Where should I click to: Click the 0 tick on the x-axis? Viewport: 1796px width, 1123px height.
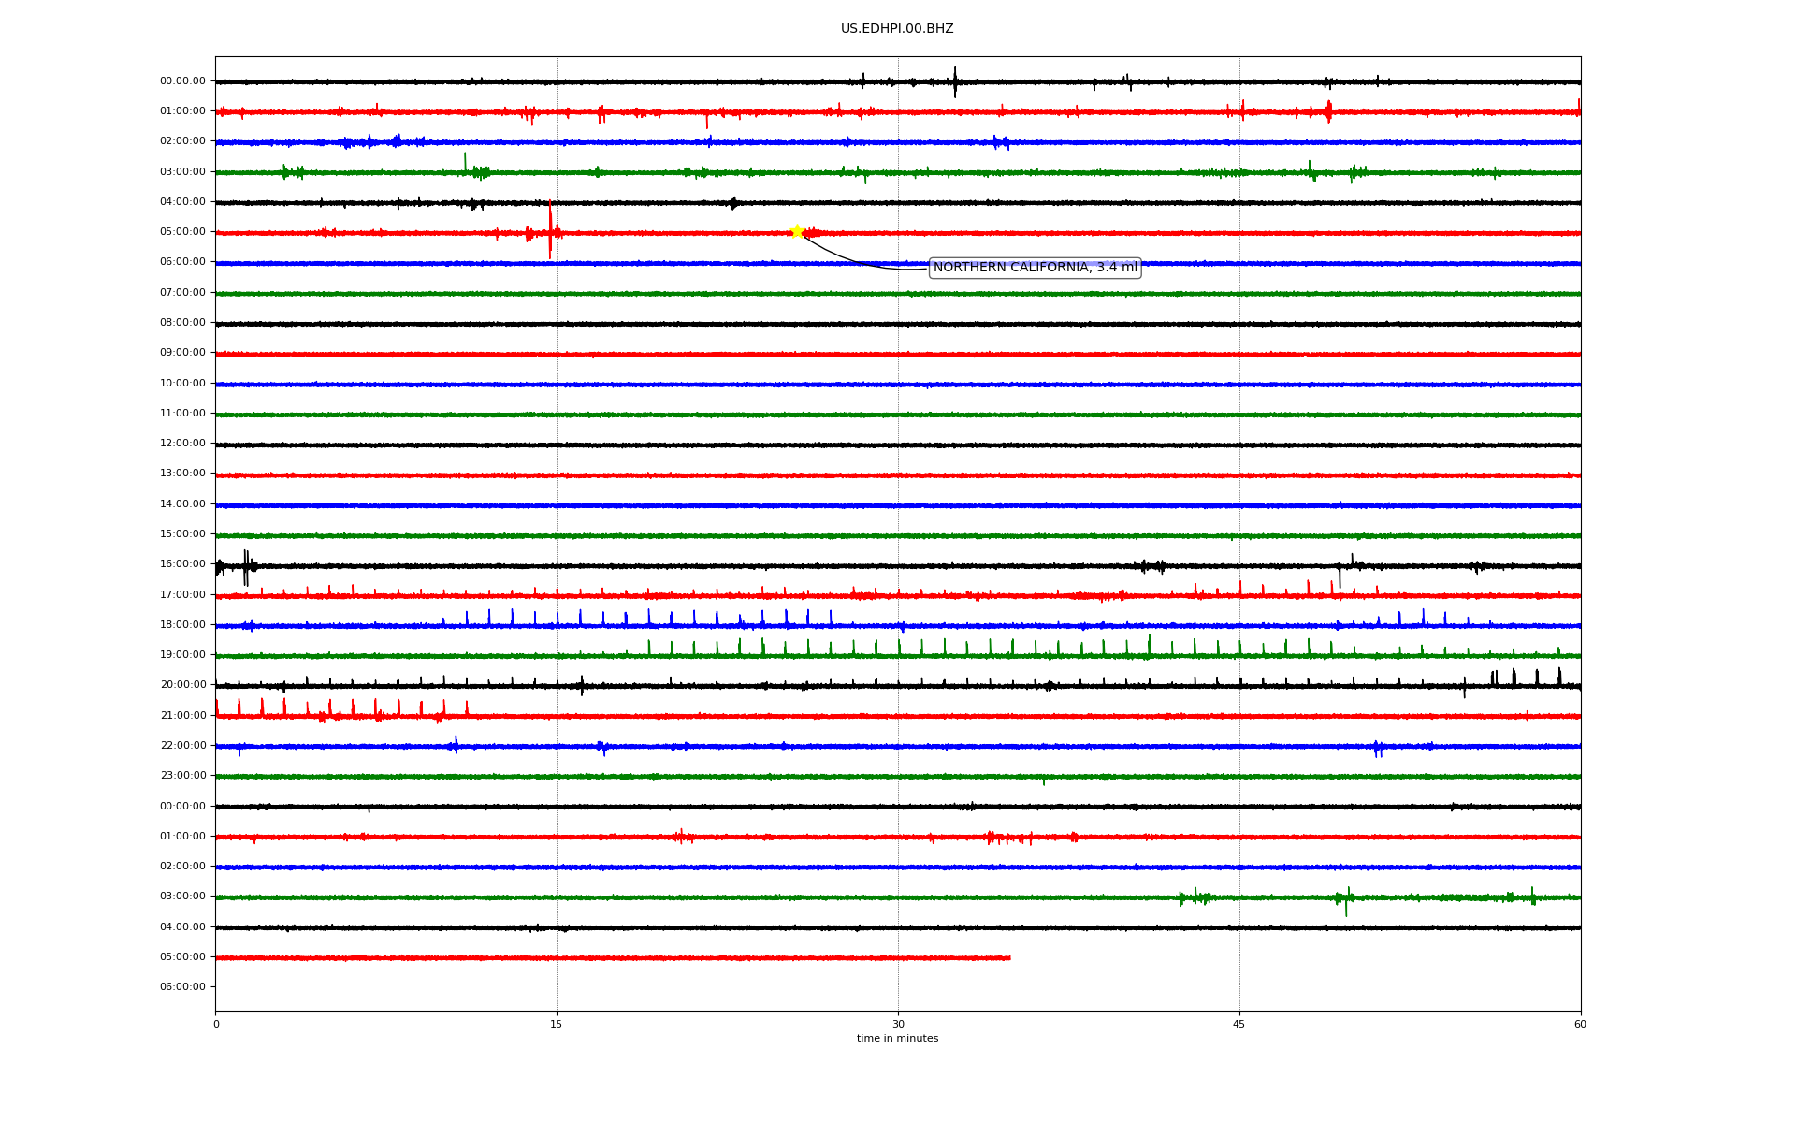[216, 1025]
